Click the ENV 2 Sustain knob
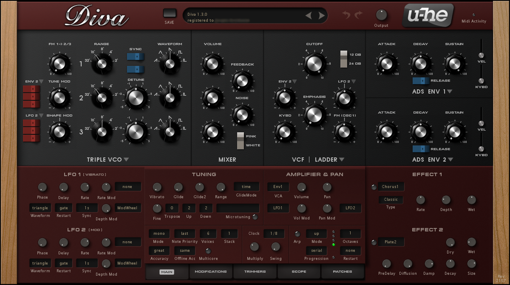 pyautogui.click(x=454, y=131)
